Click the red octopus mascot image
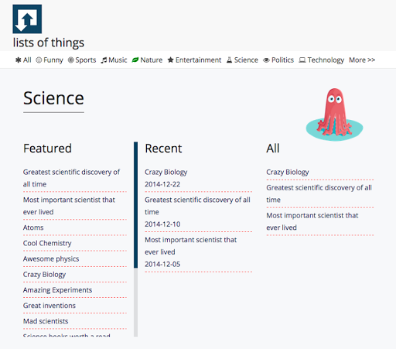The image size is (396, 349). (334, 115)
